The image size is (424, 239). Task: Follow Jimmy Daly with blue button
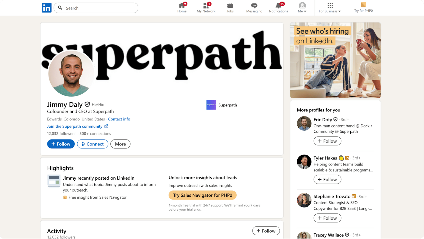coord(61,144)
